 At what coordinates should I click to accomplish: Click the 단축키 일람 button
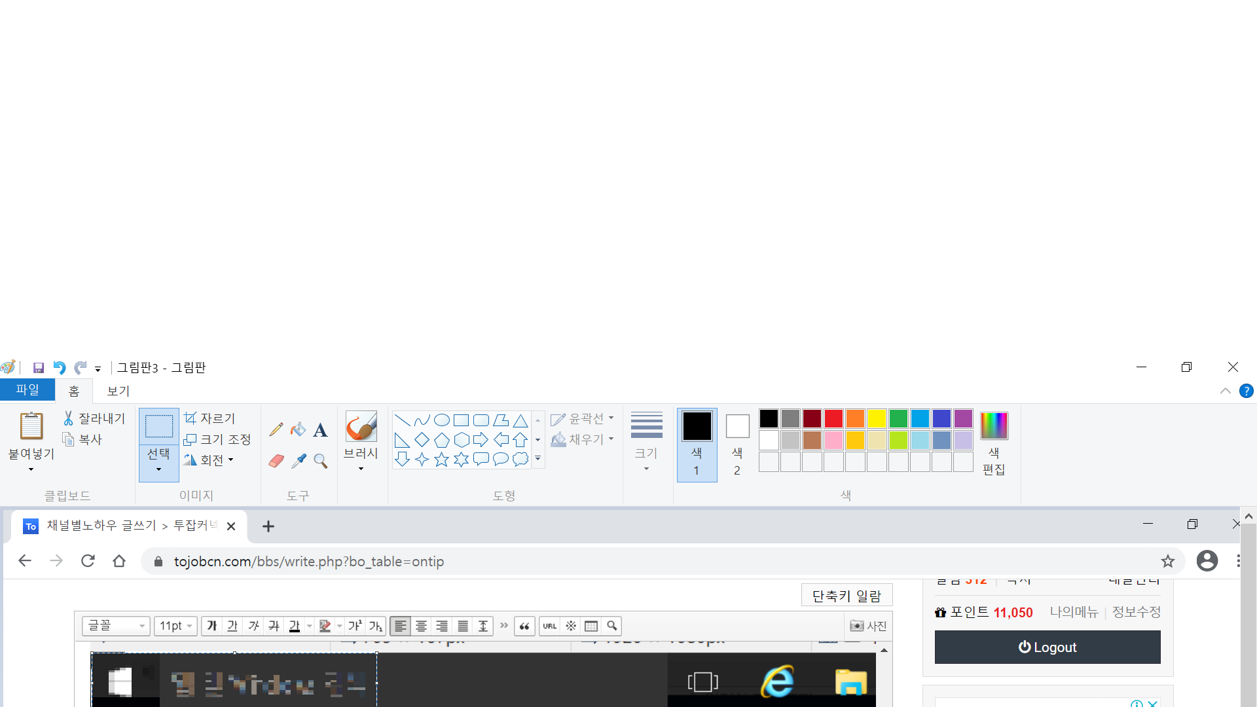[847, 596]
